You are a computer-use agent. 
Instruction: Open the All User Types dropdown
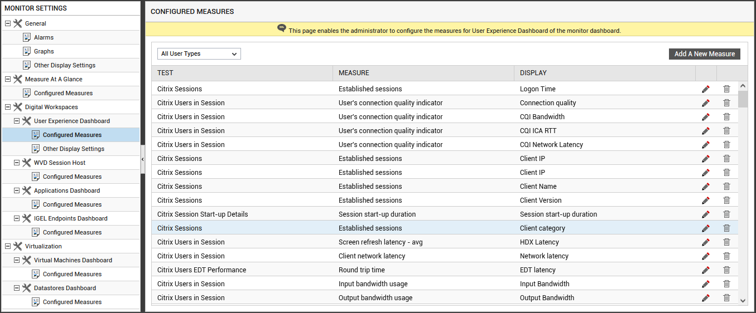pyautogui.click(x=199, y=53)
